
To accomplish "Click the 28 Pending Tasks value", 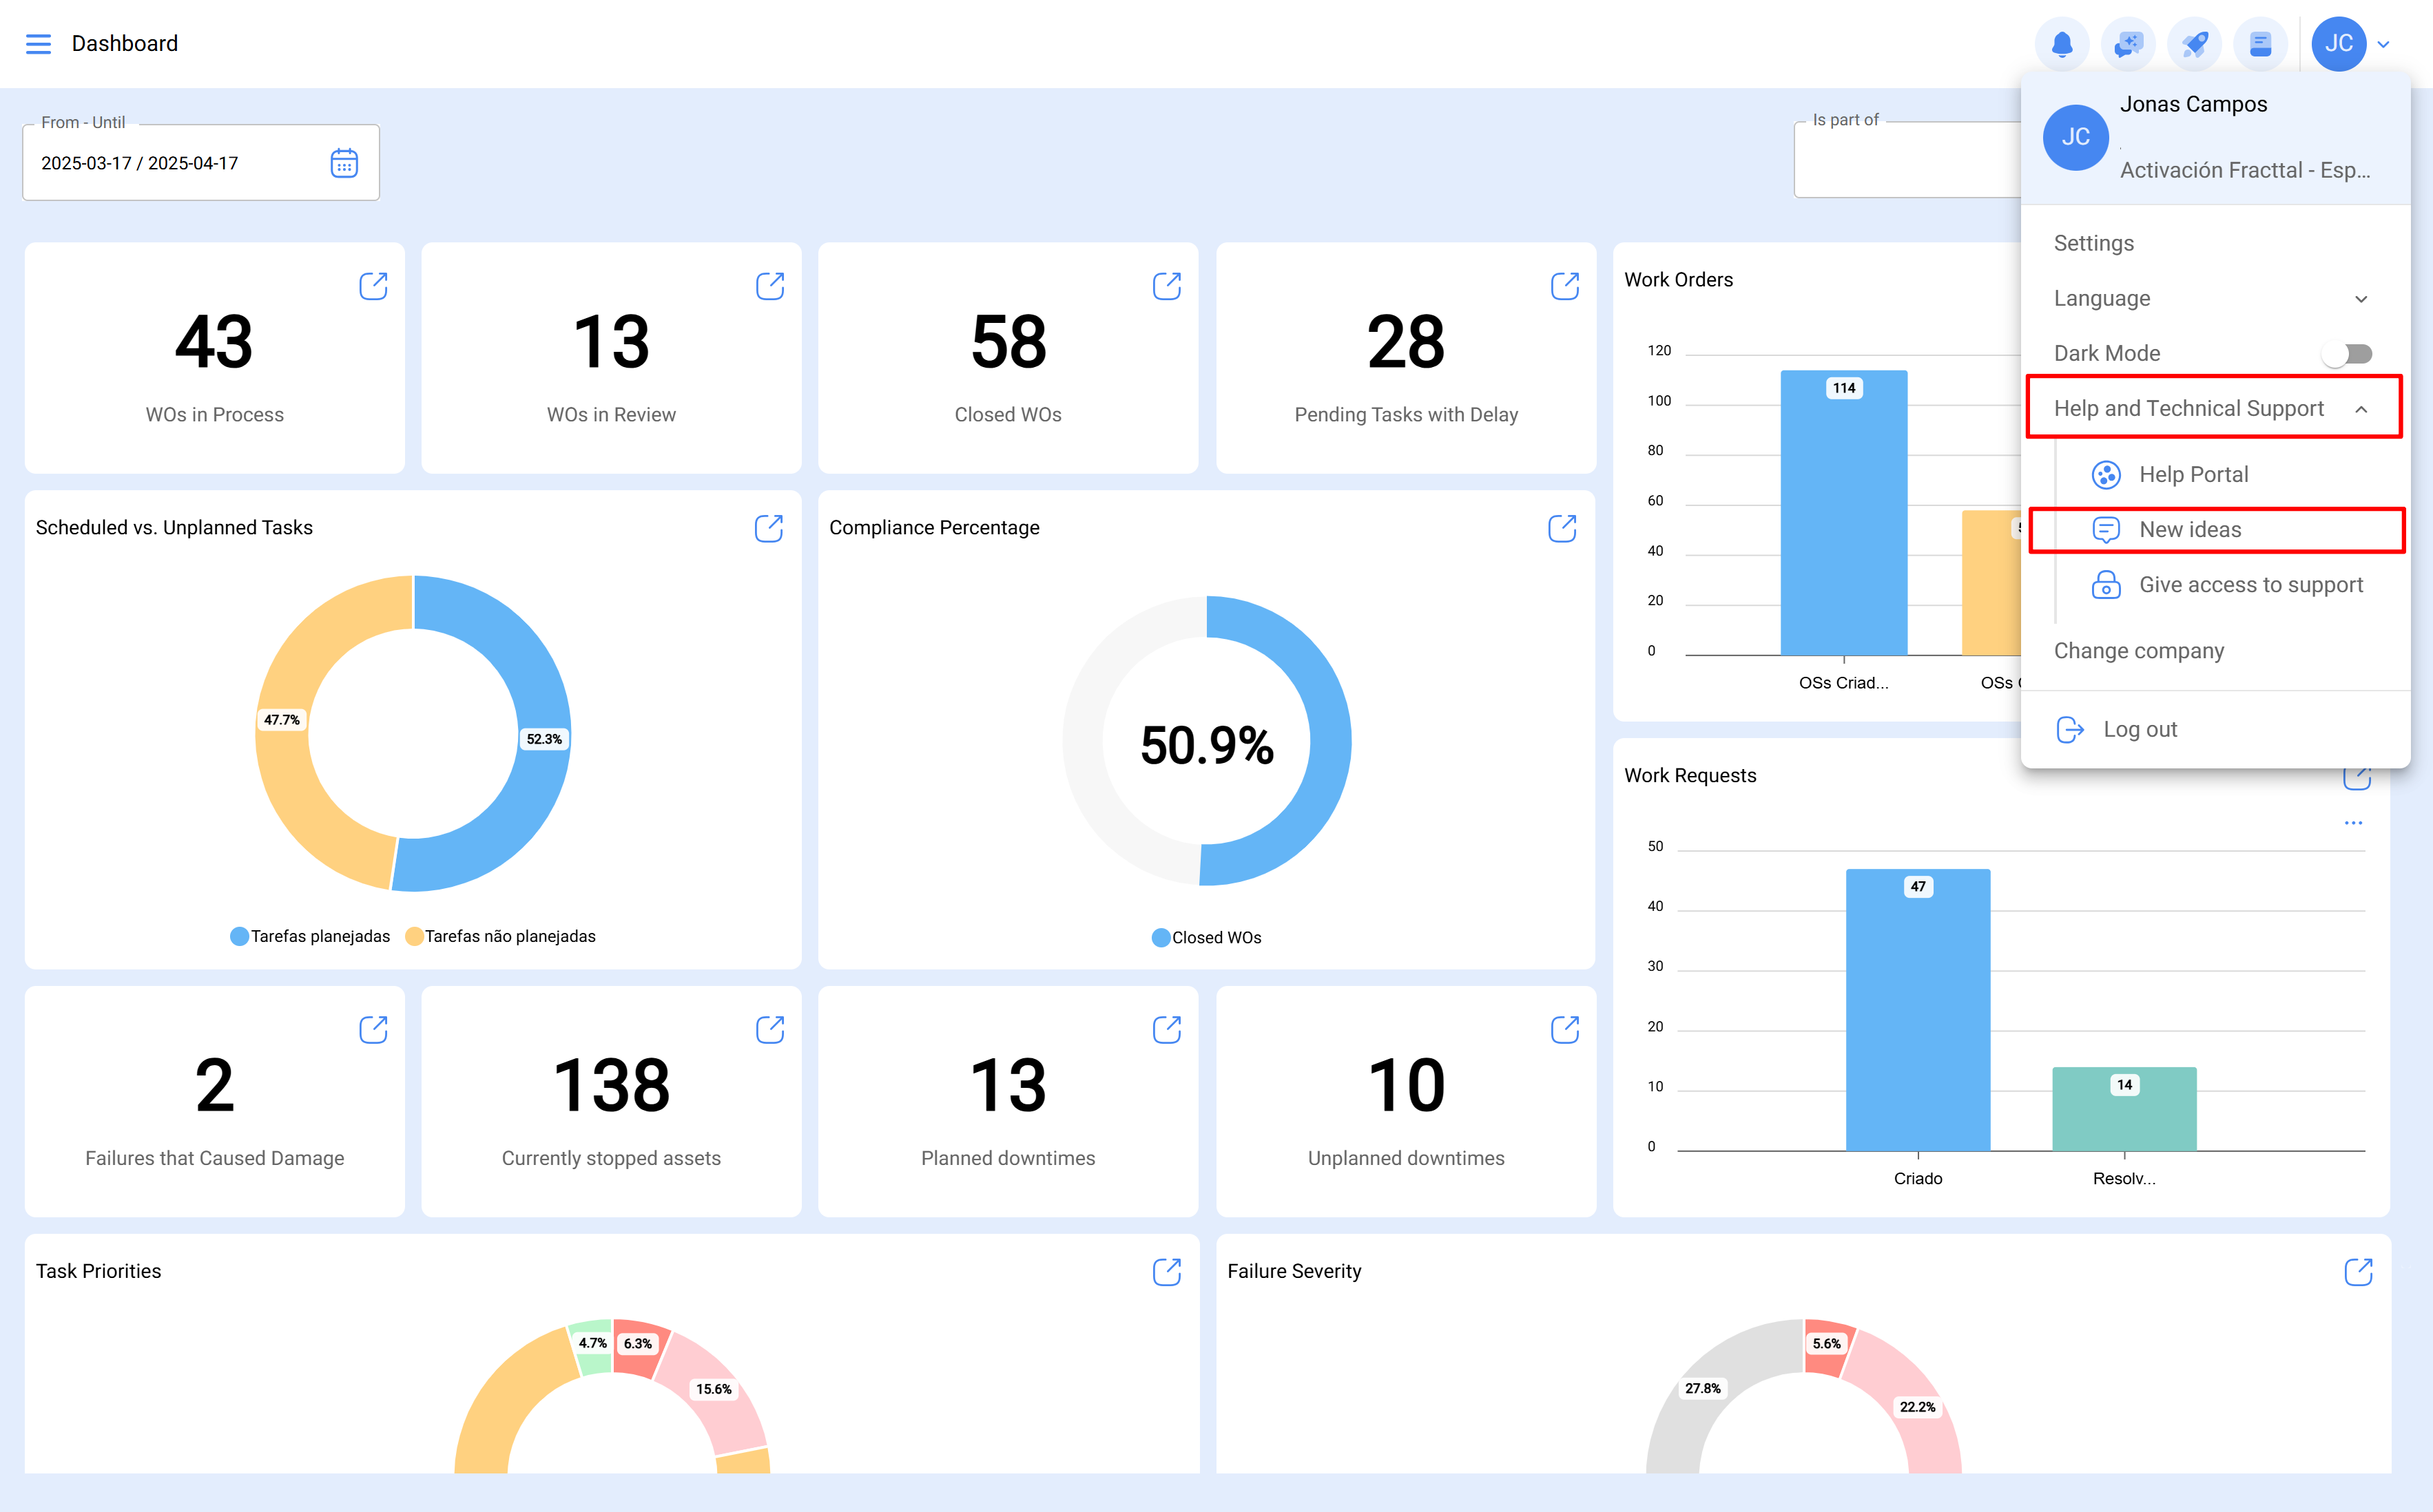I will [1405, 341].
